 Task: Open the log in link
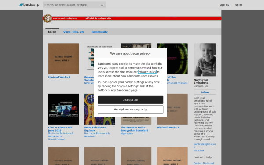click(x=238, y=5)
